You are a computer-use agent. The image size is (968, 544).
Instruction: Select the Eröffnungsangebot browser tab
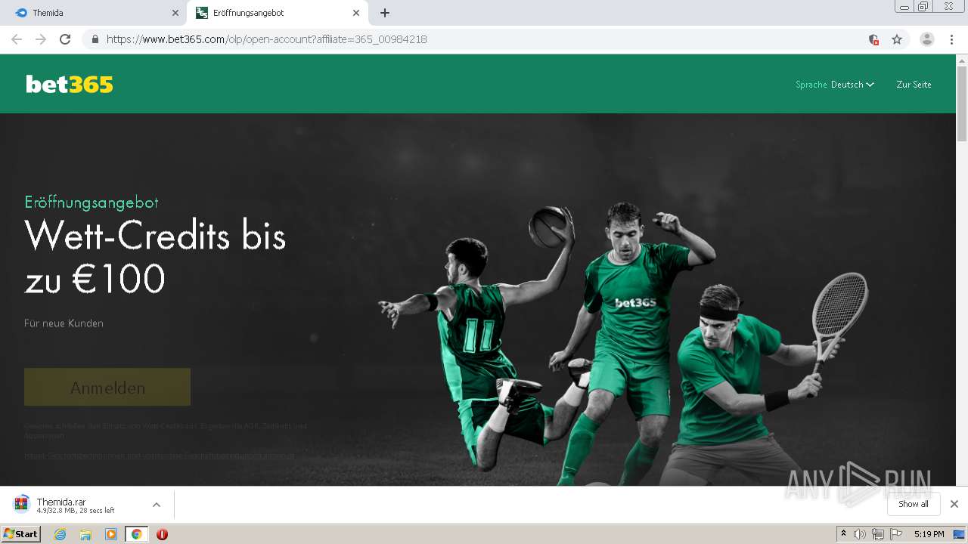[x=276, y=13]
